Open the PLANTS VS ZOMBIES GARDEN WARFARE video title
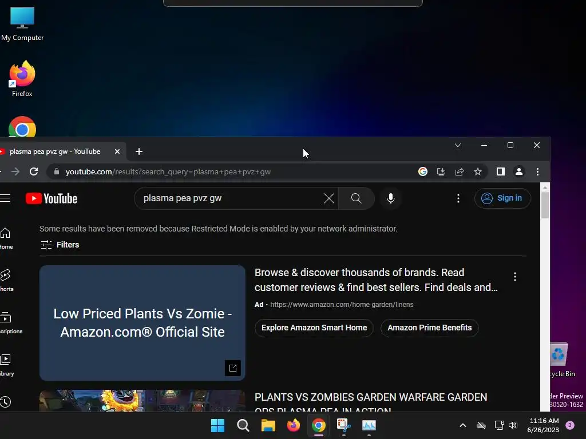This screenshot has height=439, width=586. coord(371,402)
